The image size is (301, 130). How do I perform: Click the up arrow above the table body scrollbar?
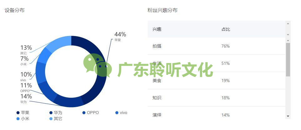click(288, 40)
